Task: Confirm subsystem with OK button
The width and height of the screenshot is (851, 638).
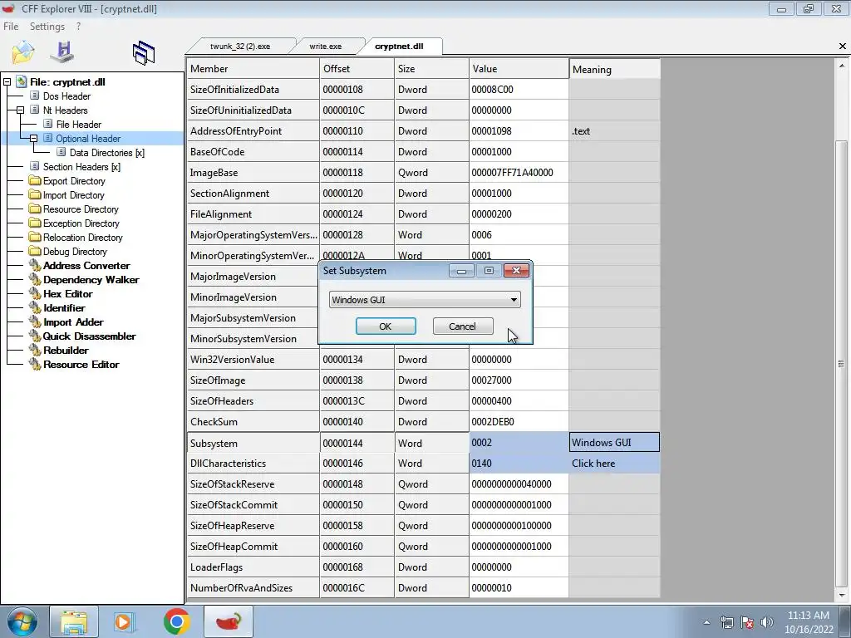Action: [x=386, y=326]
